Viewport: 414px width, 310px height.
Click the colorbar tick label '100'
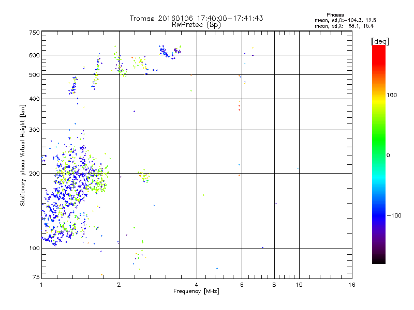coord(392,95)
